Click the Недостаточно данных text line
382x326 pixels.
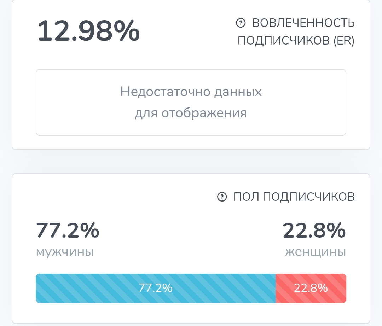(191, 92)
